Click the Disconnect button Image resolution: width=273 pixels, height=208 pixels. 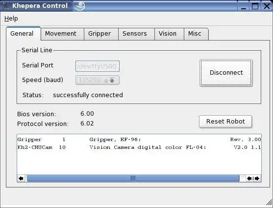(x=226, y=73)
